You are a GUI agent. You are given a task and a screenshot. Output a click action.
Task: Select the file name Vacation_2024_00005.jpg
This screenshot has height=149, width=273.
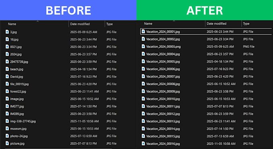(163, 61)
